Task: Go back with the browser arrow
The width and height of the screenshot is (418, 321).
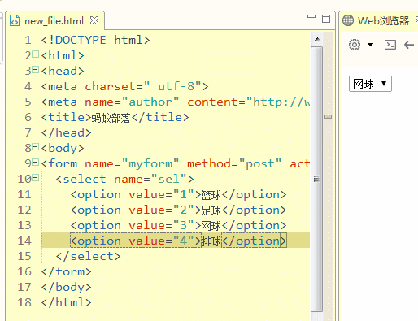Action: 409,45
